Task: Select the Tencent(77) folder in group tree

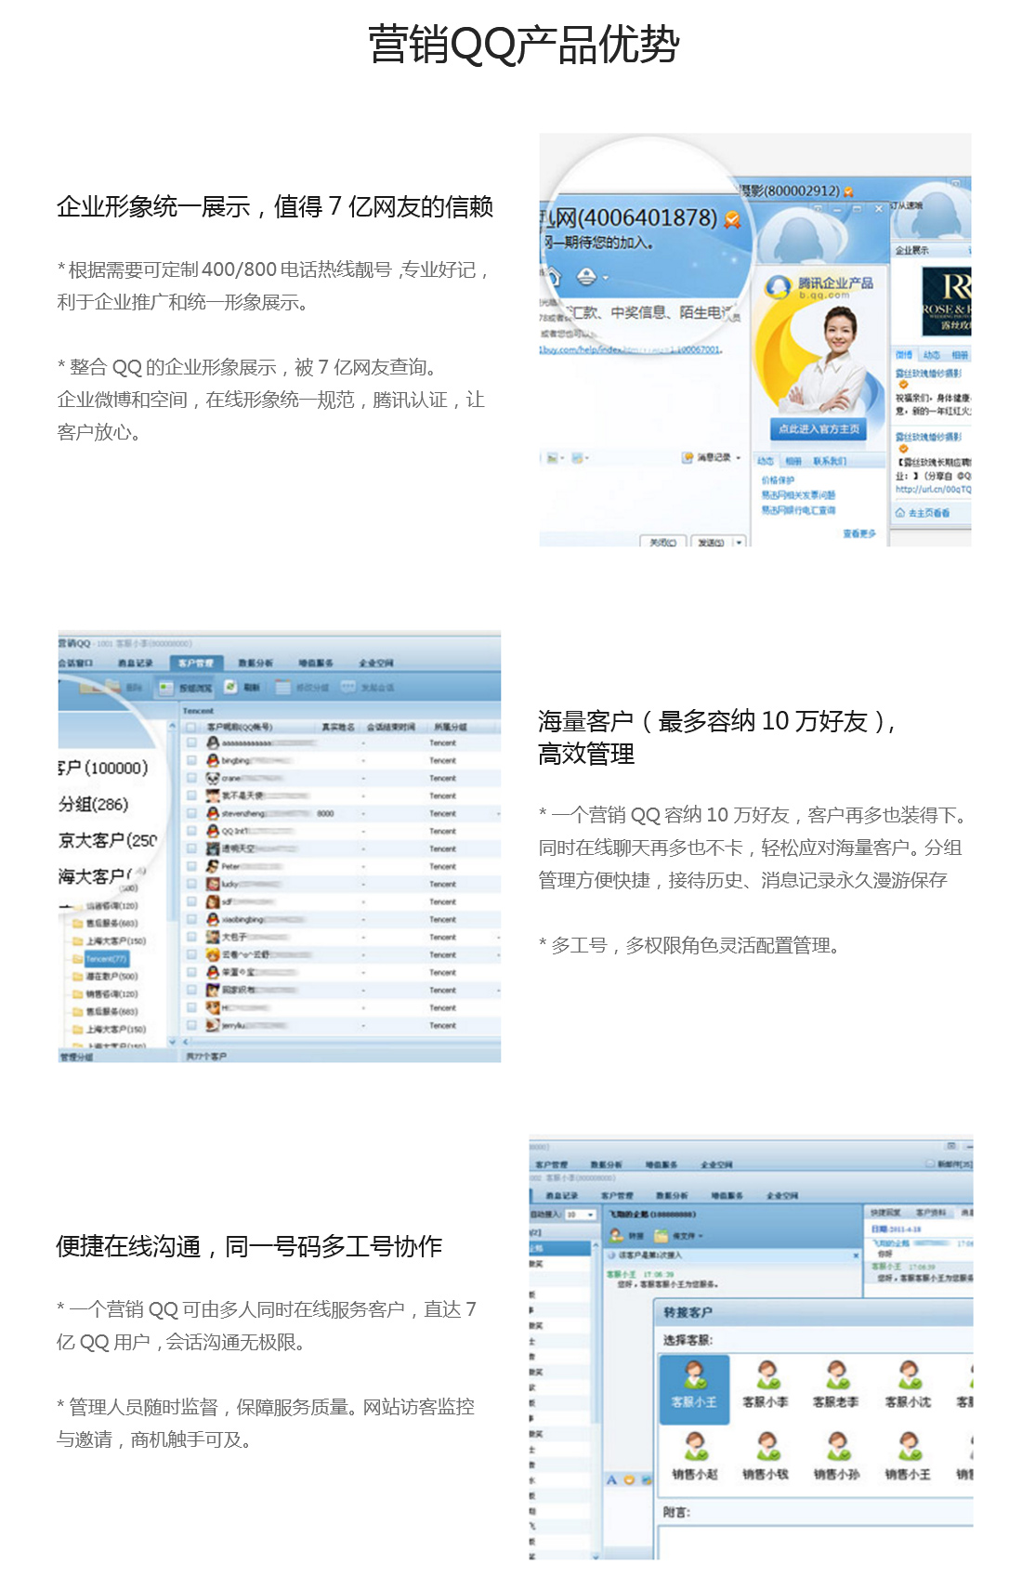Action: 105,958
